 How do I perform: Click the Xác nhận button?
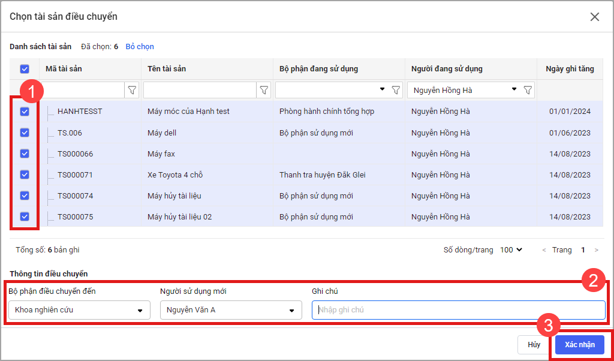pos(579,345)
